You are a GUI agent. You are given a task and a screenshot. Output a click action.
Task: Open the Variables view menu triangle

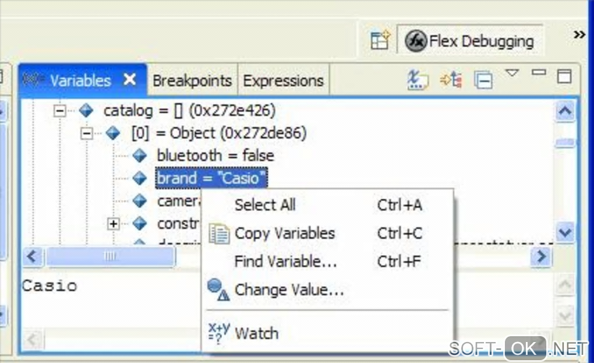[x=511, y=73]
